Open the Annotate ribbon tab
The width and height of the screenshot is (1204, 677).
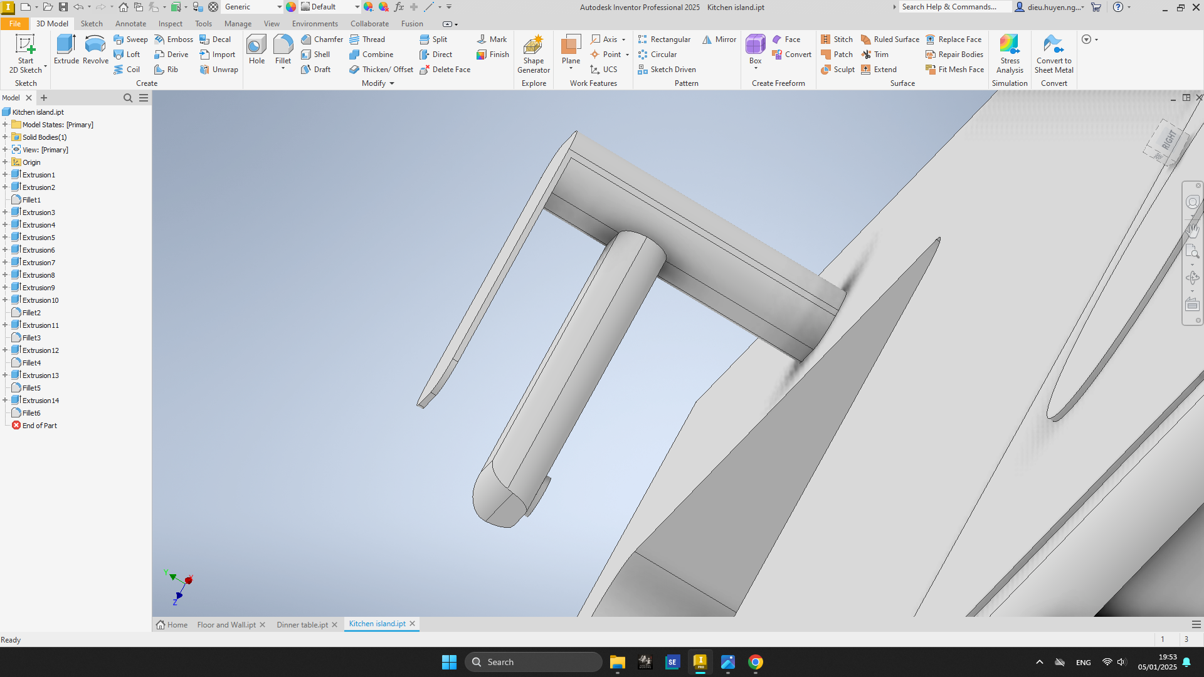click(130, 24)
